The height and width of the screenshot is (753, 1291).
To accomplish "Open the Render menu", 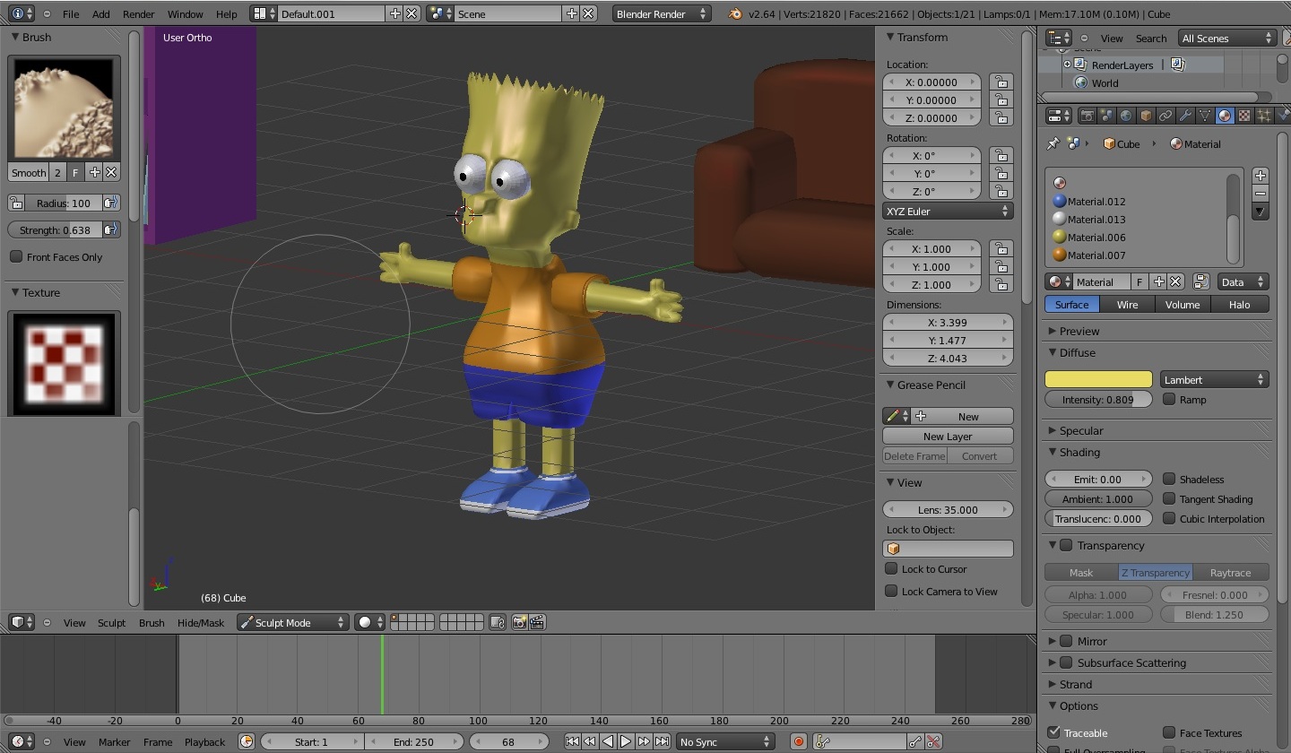I will tap(138, 14).
